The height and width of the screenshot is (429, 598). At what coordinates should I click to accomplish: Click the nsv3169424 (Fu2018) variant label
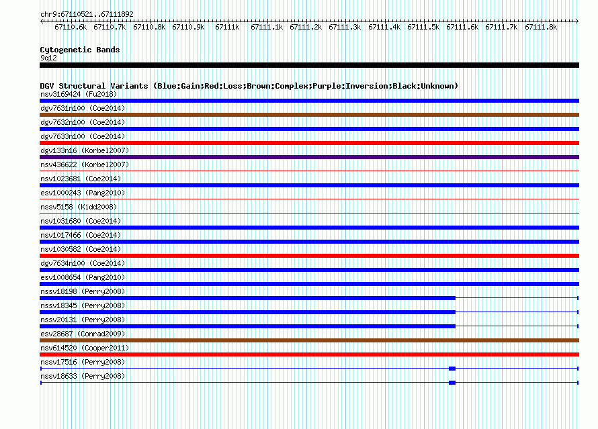pos(79,94)
